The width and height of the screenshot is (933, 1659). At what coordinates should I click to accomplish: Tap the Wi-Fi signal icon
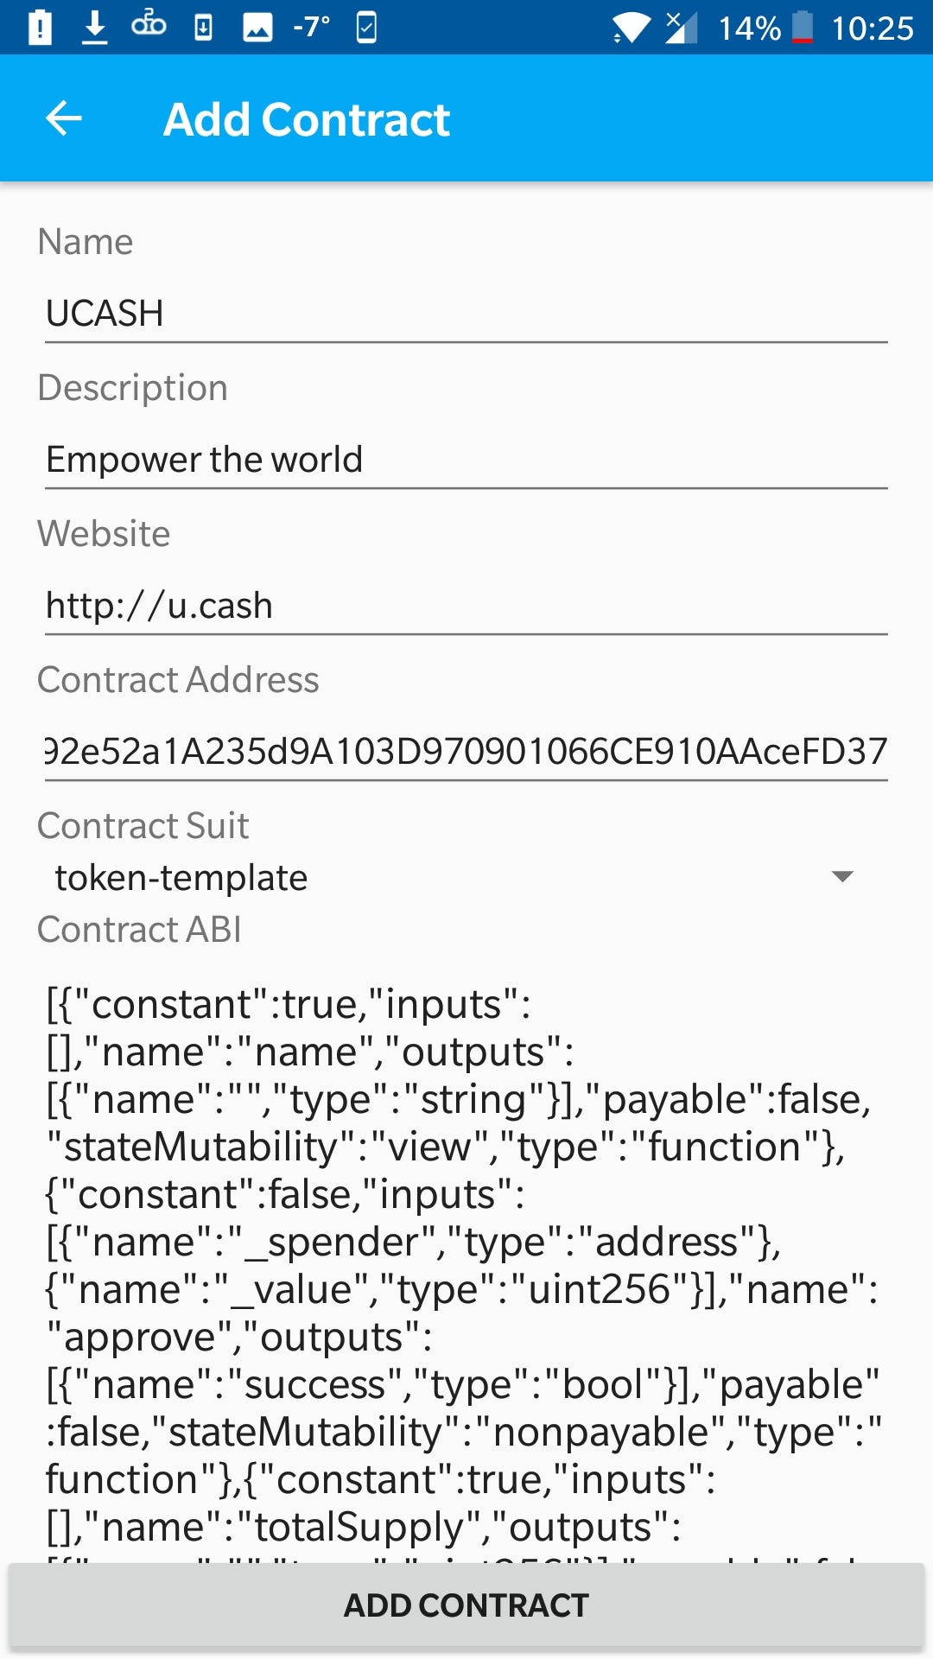point(631,28)
